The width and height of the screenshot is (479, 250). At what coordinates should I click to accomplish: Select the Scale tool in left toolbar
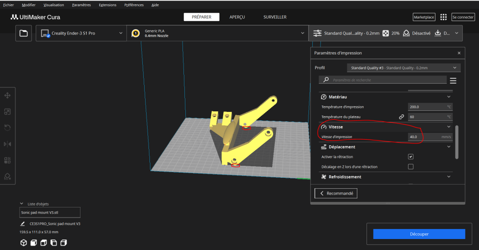click(7, 111)
